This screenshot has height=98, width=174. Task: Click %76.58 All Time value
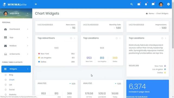coord(89,93)
